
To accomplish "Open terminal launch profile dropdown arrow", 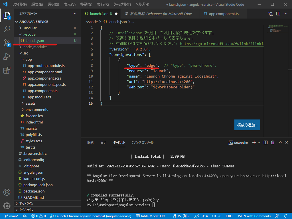I will pyautogui.click(x=259, y=143).
